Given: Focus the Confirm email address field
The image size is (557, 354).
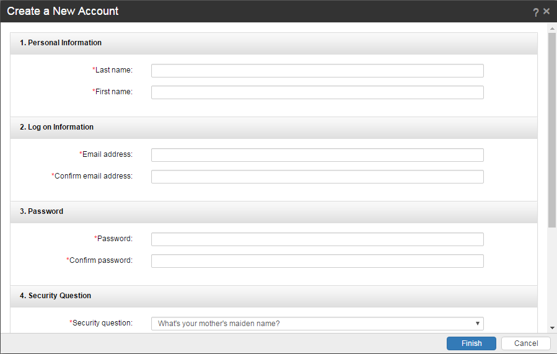Looking at the screenshot, I should tap(317, 177).
